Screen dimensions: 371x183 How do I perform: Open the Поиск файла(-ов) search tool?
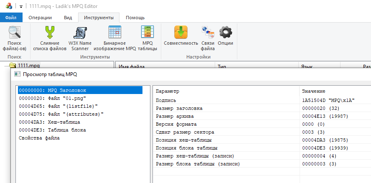pyautogui.click(x=15, y=38)
